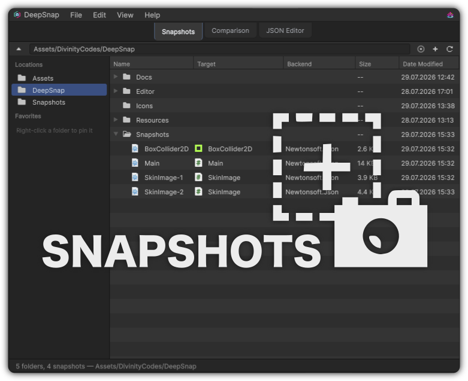The image size is (468, 381).
Task: Click script icon of SkinImage-1's target
Action: (198, 177)
